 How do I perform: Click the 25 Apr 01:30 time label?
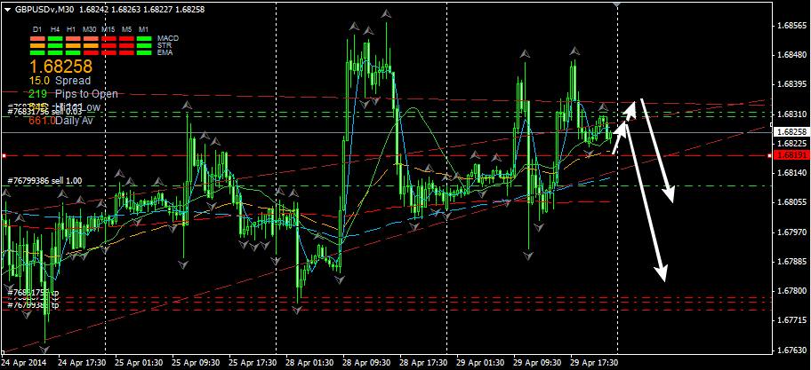(x=139, y=362)
